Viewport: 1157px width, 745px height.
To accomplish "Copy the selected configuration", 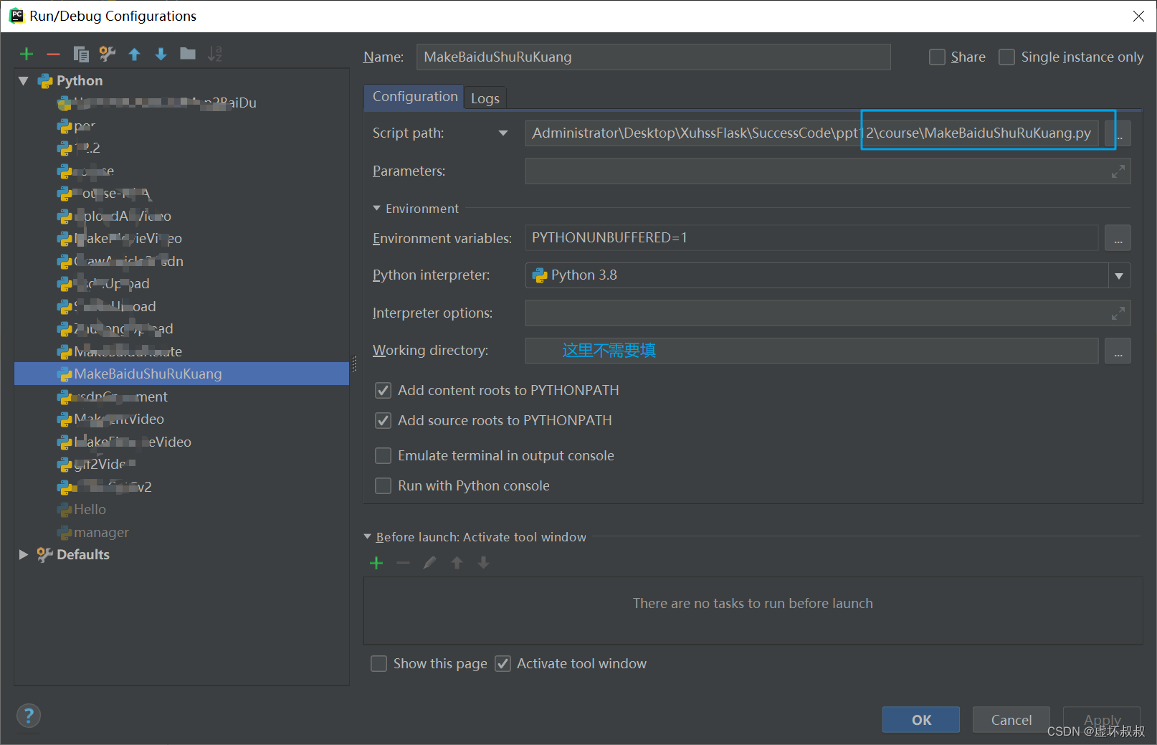I will click(x=81, y=54).
